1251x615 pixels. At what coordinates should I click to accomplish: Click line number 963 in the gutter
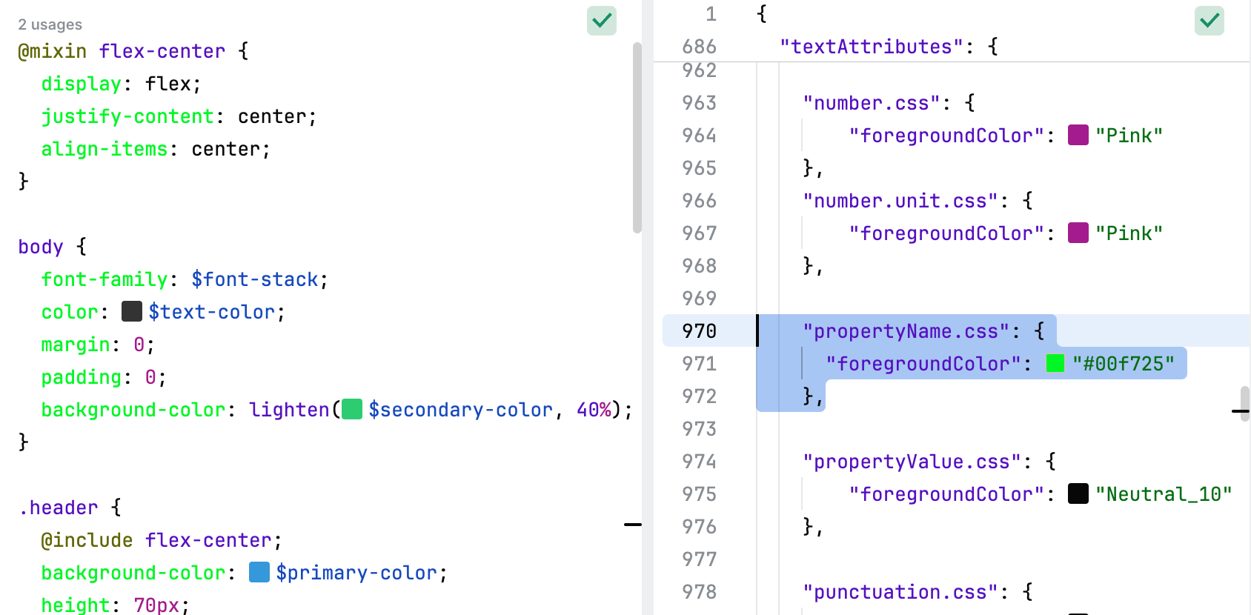[700, 102]
